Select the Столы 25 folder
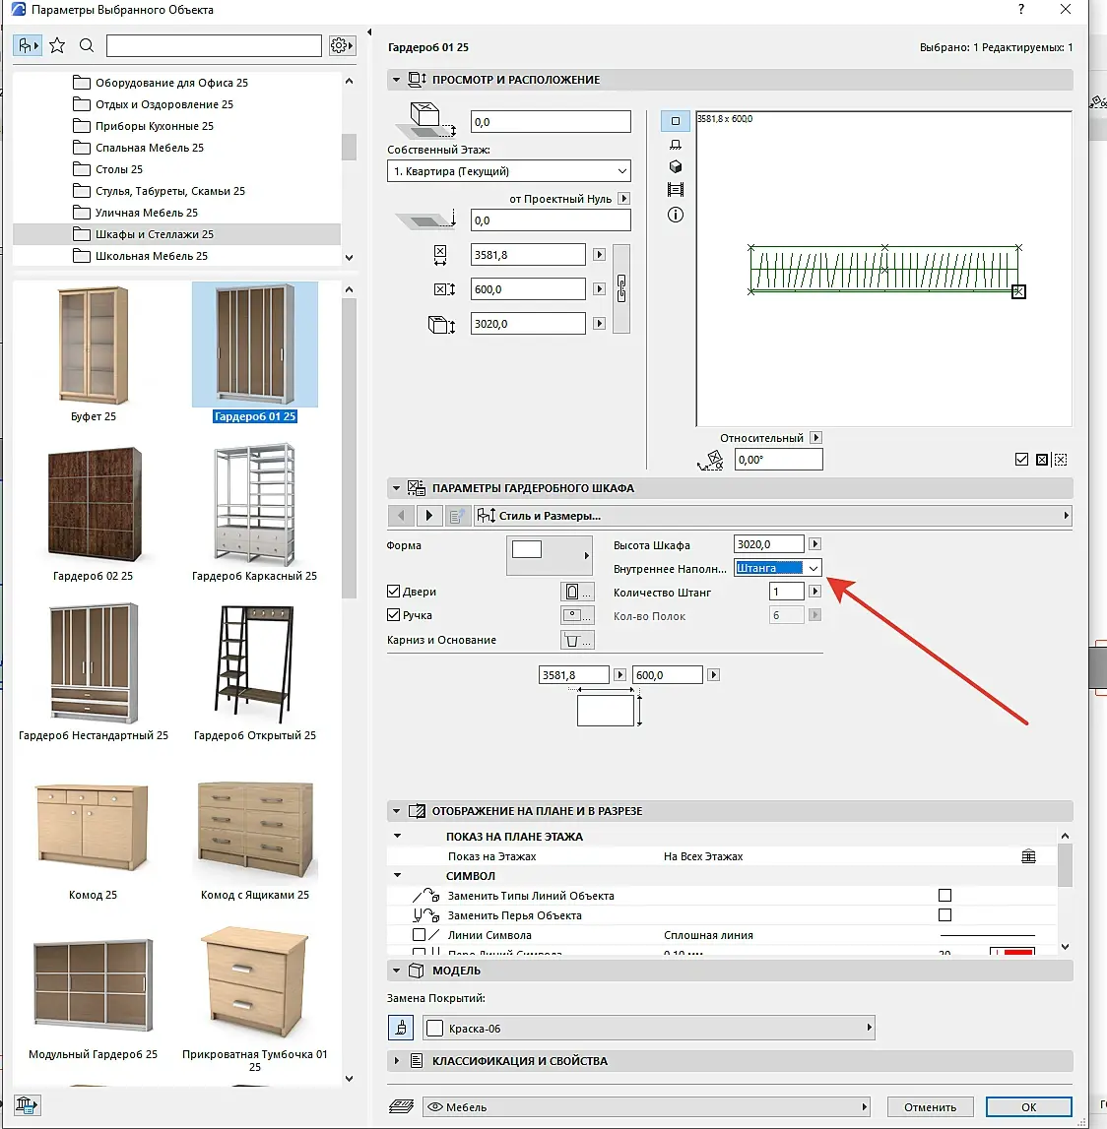Viewport: 1107px width, 1129px height. coord(119,169)
